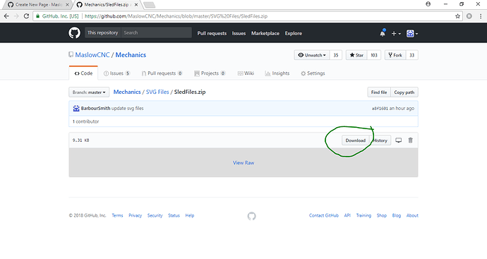Open the View Raw link
The width and height of the screenshot is (487, 259).
[243, 163]
